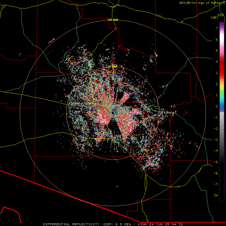
Task: Click the -4 value on color scale
Action: [x=216, y=151]
